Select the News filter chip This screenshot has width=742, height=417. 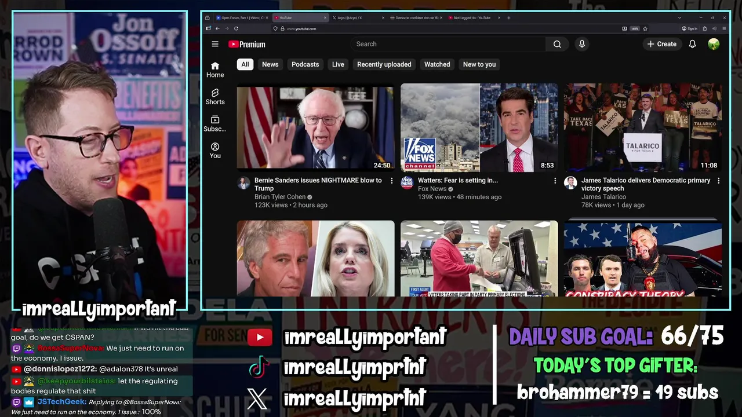(270, 64)
